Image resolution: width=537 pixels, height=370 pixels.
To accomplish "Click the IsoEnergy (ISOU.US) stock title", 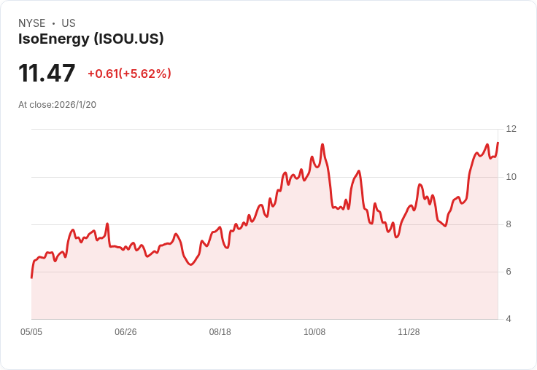I will point(90,39).
